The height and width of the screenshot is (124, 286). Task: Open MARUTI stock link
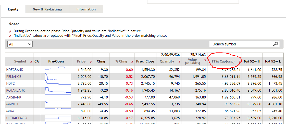point(12,104)
